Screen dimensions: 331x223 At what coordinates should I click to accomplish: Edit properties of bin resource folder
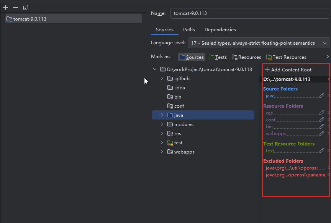point(322,126)
